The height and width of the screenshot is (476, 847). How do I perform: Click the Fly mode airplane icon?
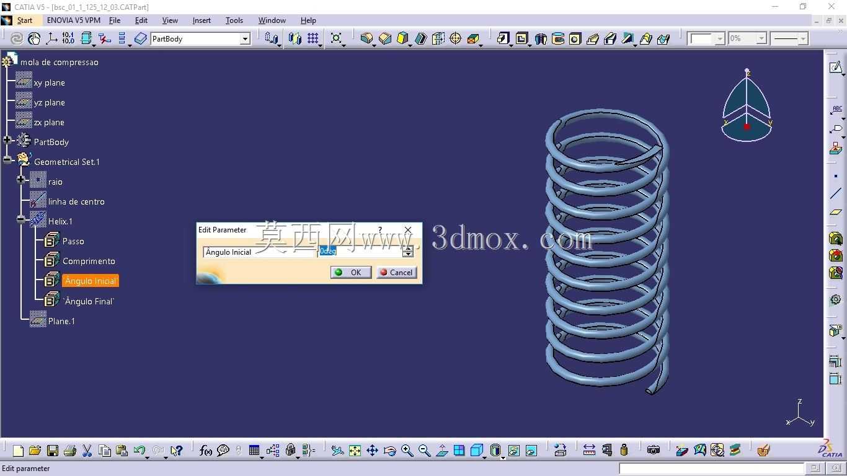click(x=337, y=451)
